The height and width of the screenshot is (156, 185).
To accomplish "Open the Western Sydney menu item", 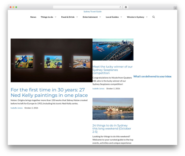I will 135,17.
